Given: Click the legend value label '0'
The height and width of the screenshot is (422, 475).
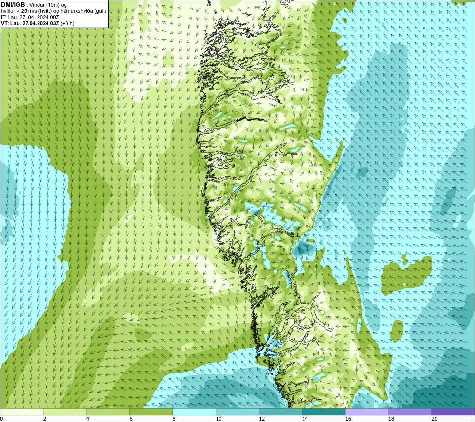Looking at the screenshot, I should click(1, 419).
